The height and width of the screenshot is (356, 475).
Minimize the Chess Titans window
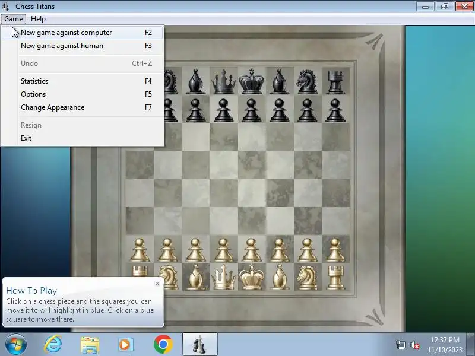[425, 6]
